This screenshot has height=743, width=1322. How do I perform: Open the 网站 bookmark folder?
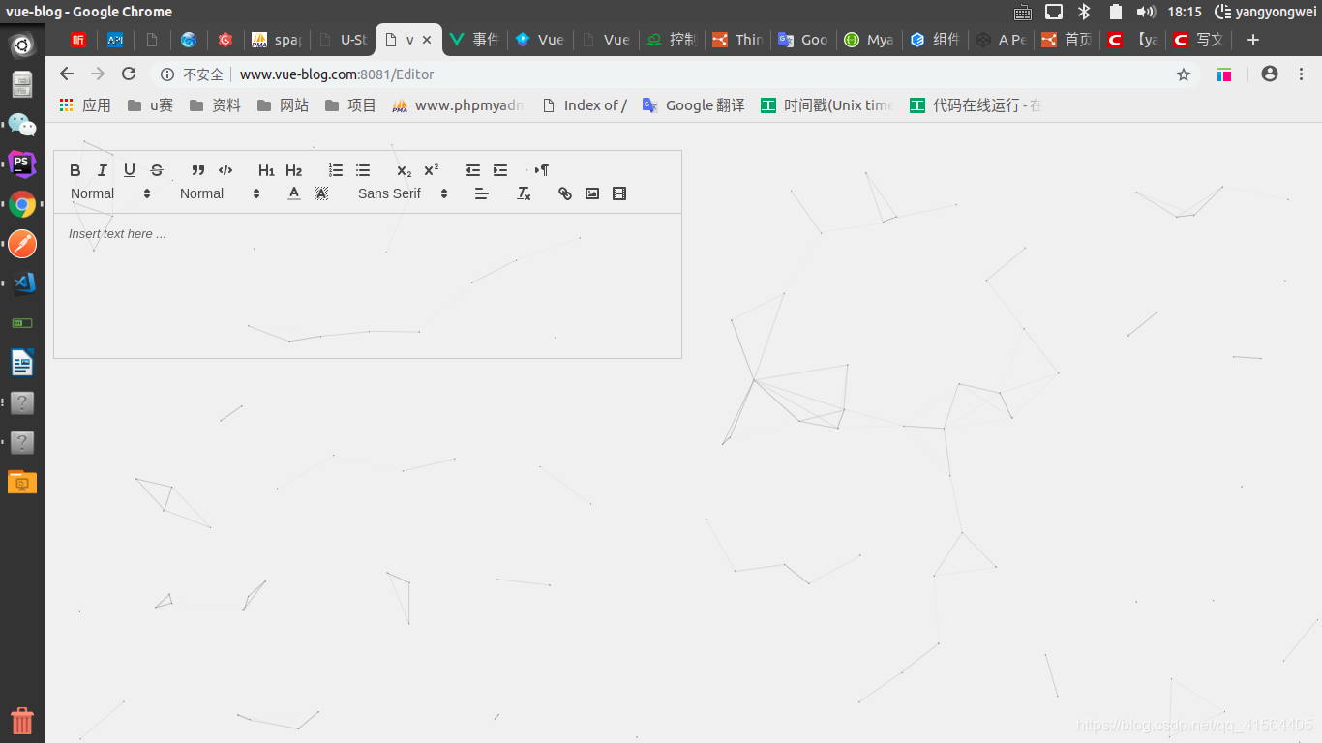pos(283,105)
